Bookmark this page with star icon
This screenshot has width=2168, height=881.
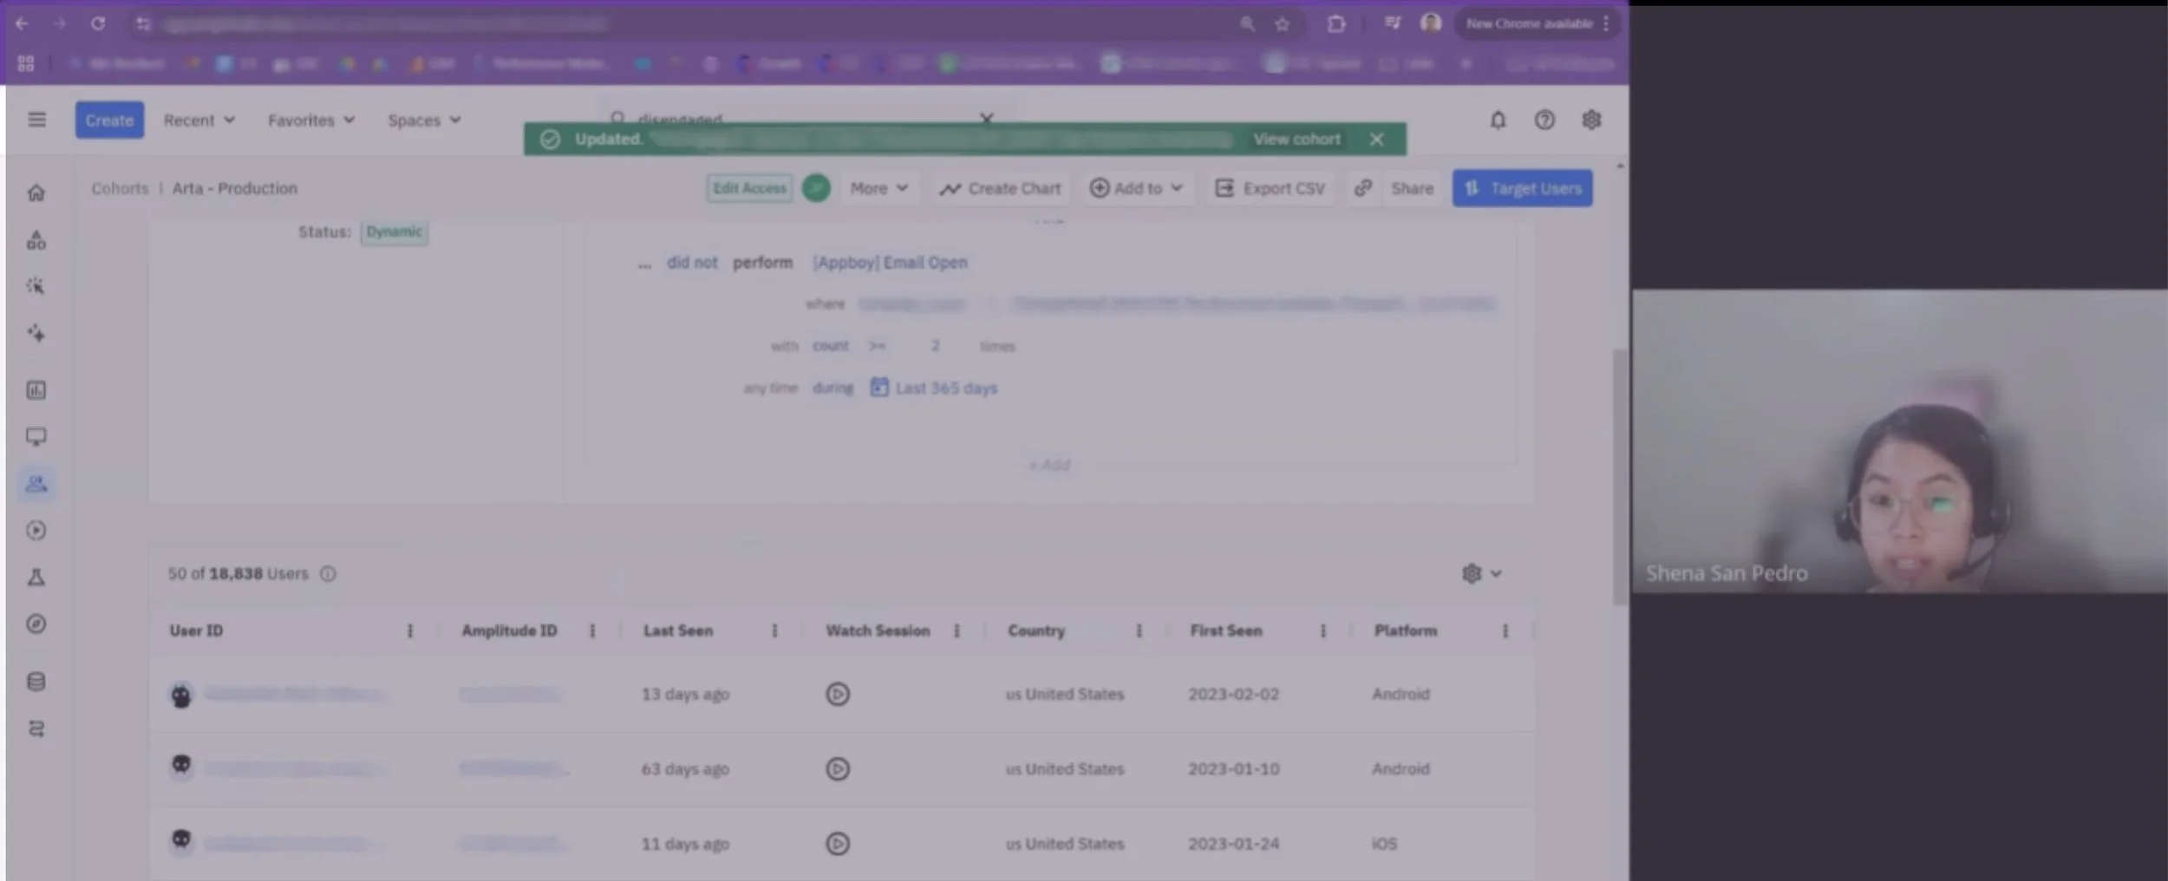pos(1282,24)
